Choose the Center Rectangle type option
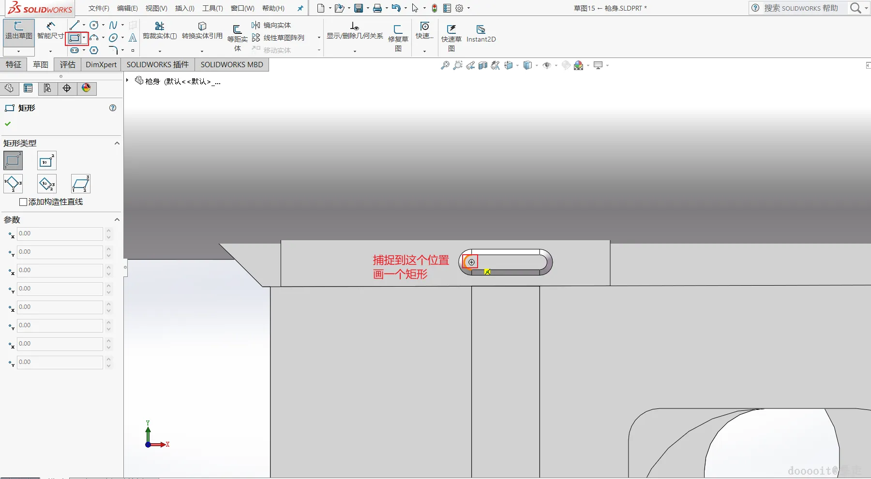871x479 pixels. click(47, 160)
